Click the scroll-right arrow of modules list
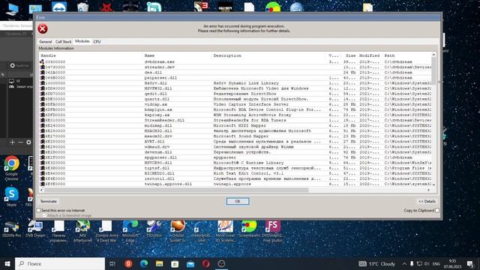The height and width of the screenshot is (270, 480). 428,190
